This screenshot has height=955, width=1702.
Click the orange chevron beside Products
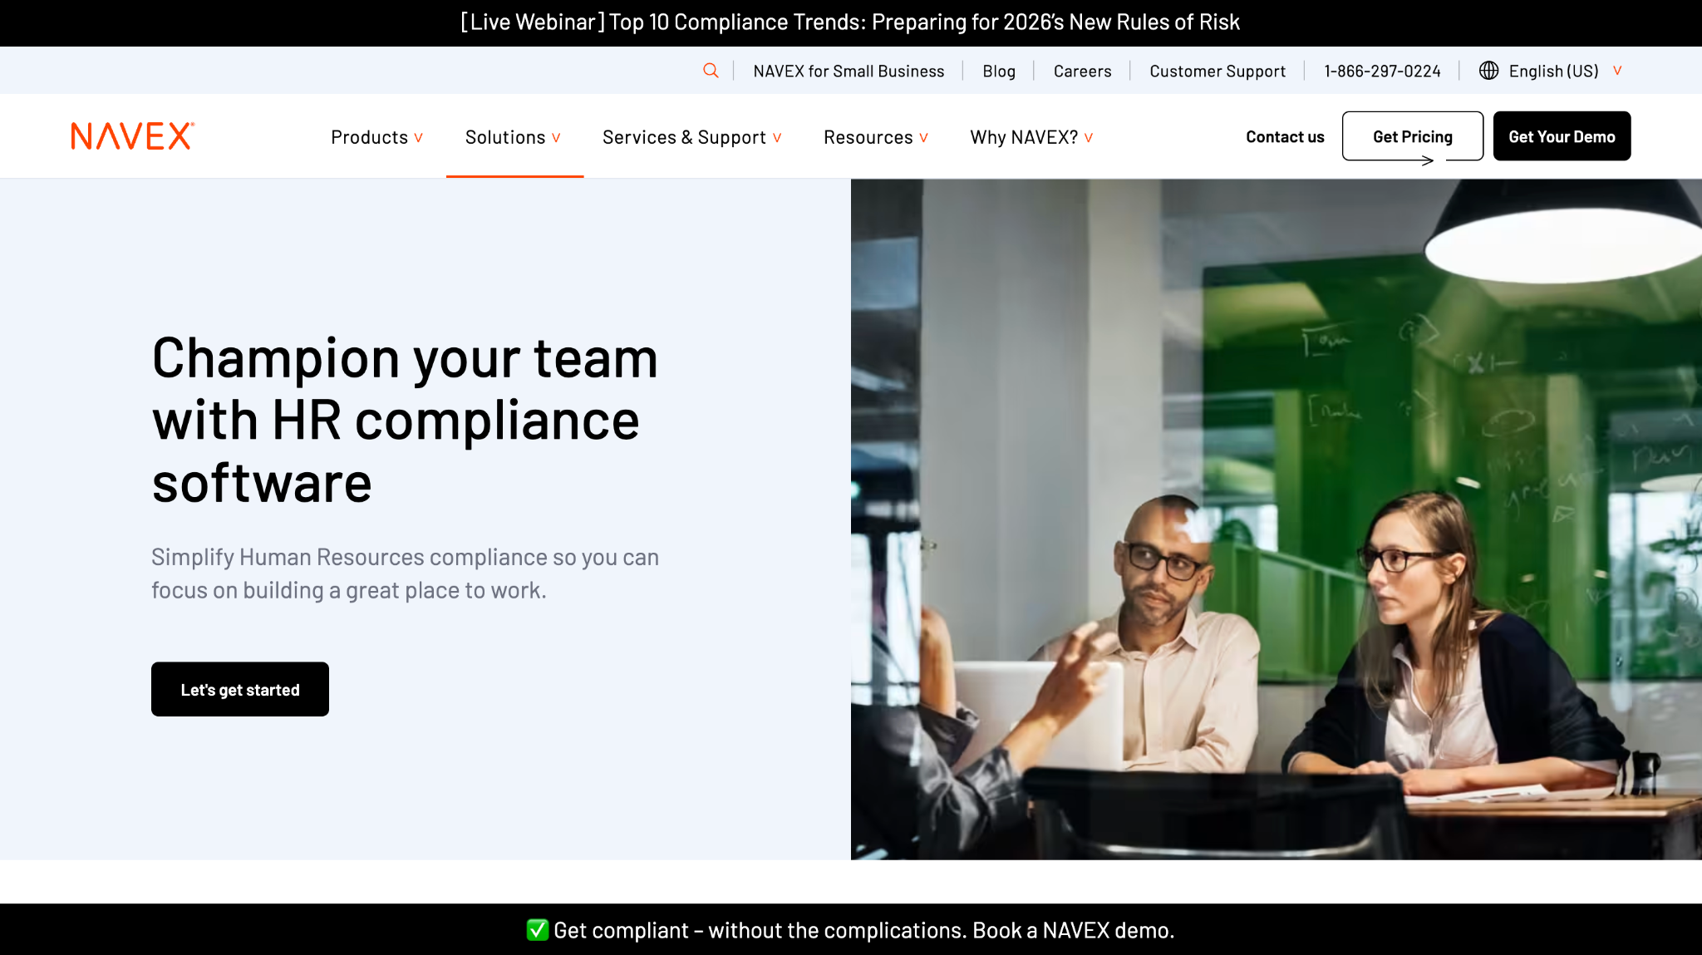tap(420, 138)
